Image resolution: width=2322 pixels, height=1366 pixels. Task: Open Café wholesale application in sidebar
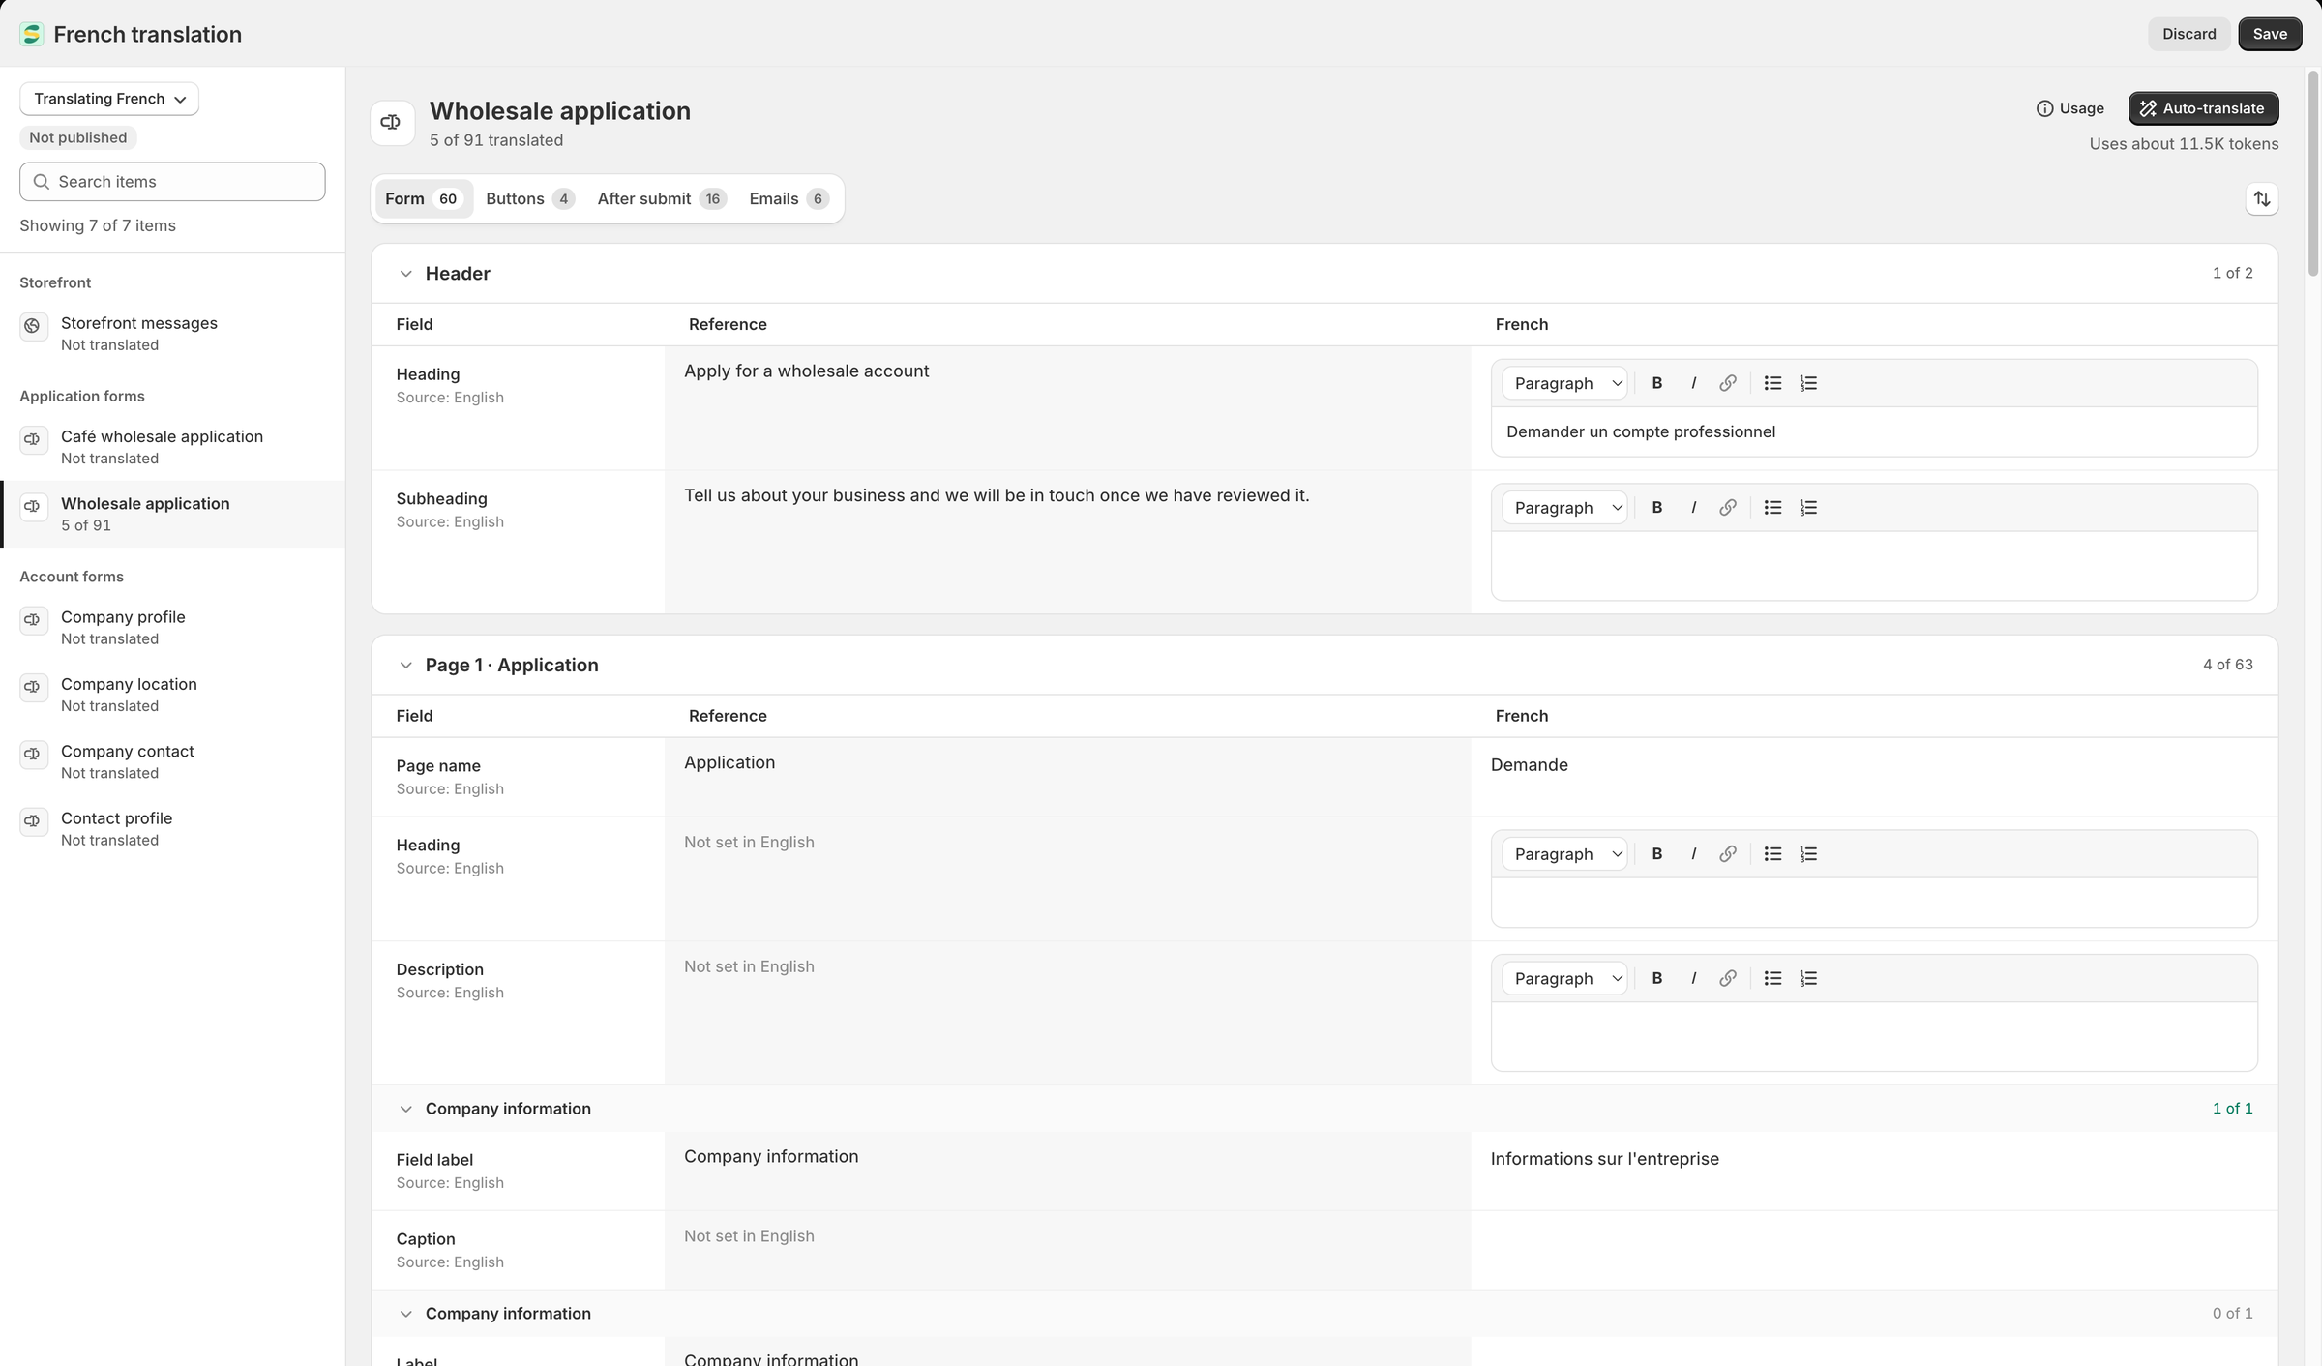pyautogui.click(x=172, y=447)
